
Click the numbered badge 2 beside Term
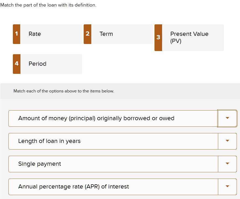click(x=87, y=34)
